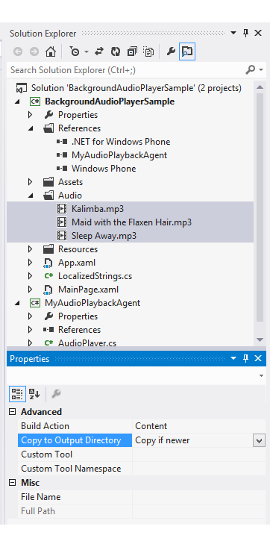Image resolution: width=270 pixels, height=547 pixels.
Task: Click the Collapse All toolbar icon
Action: coord(132,52)
